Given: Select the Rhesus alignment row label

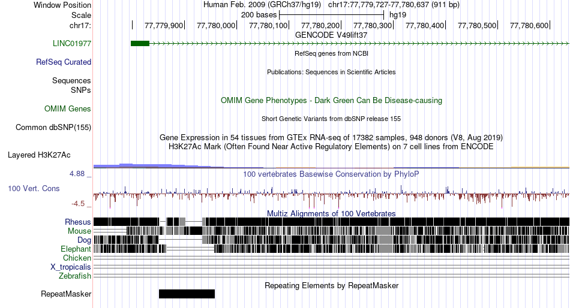Looking at the screenshot, I should [x=78, y=222].
